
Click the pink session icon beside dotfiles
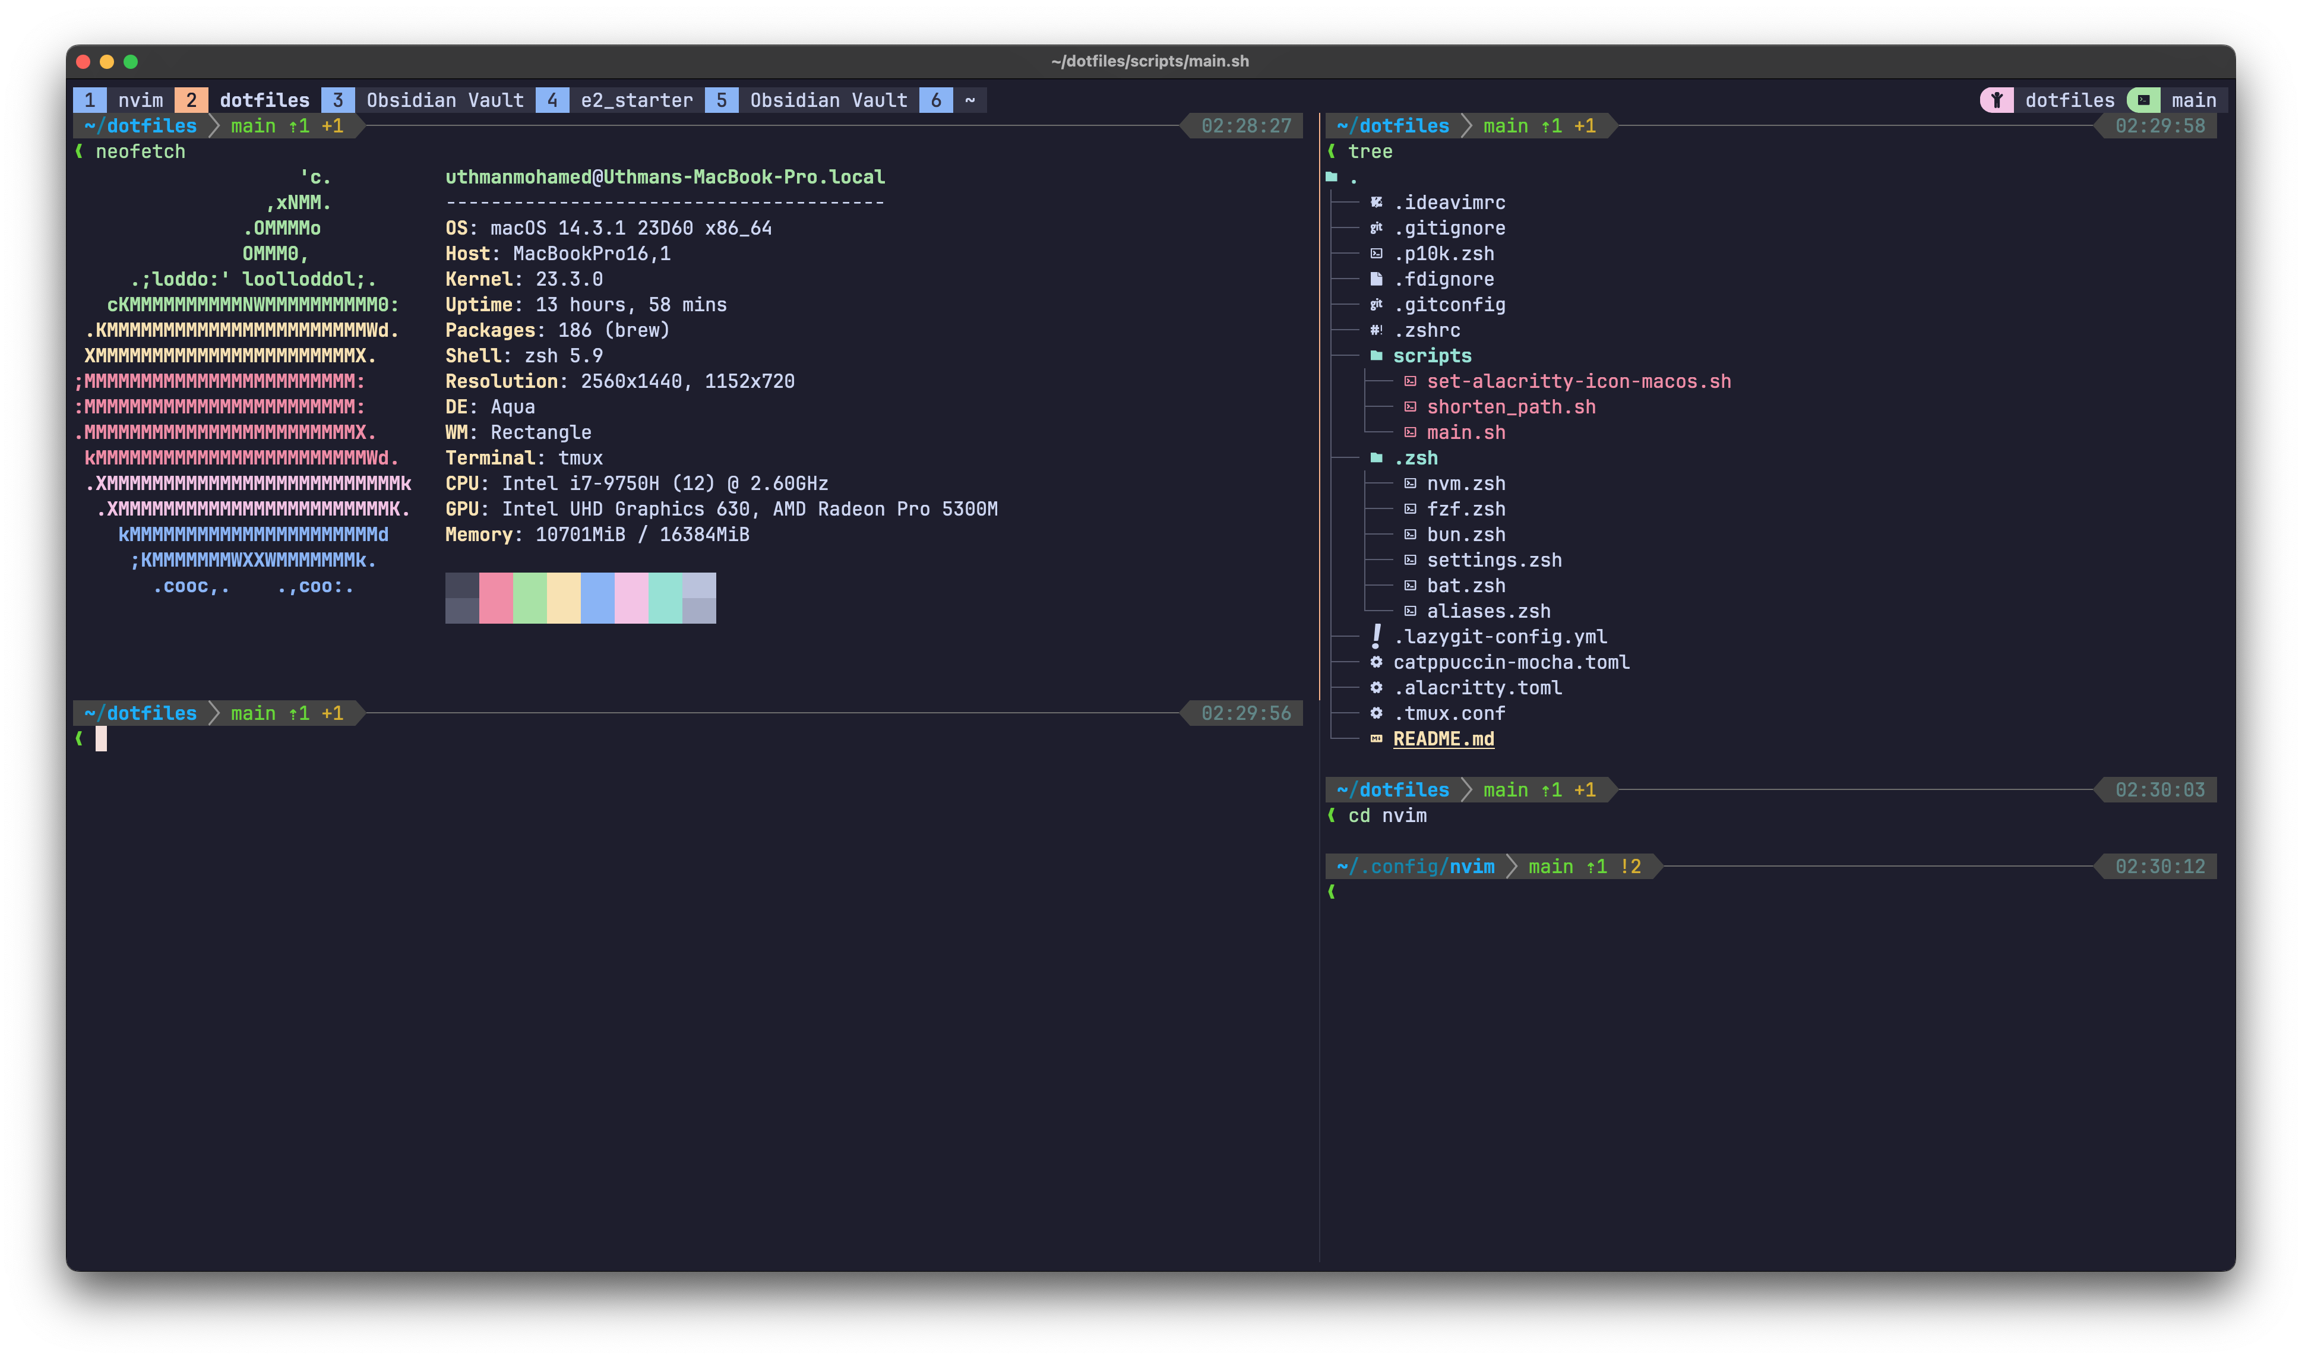tap(1996, 100)
